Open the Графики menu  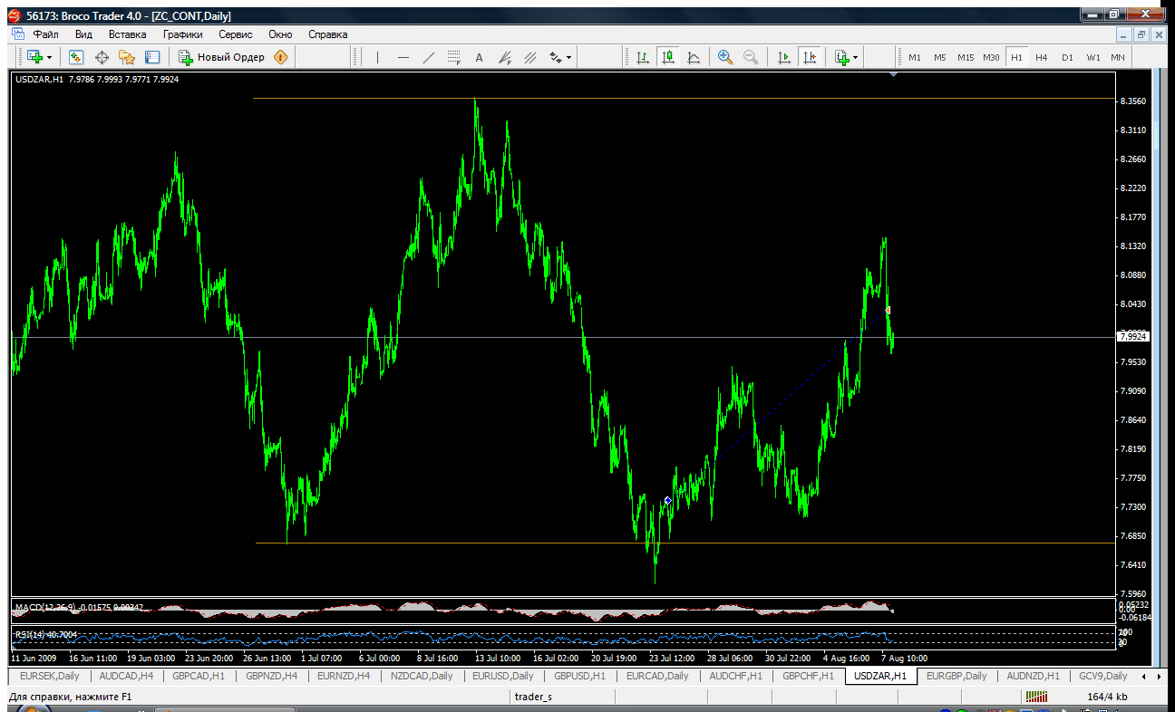182,34
